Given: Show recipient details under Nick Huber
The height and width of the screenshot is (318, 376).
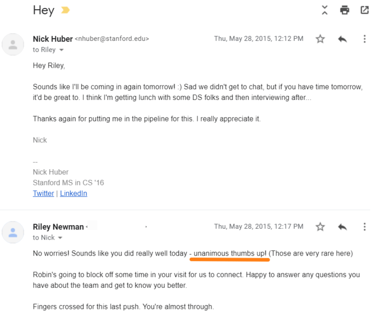Looking at the screenshot, I should click(x=61, y=50).
